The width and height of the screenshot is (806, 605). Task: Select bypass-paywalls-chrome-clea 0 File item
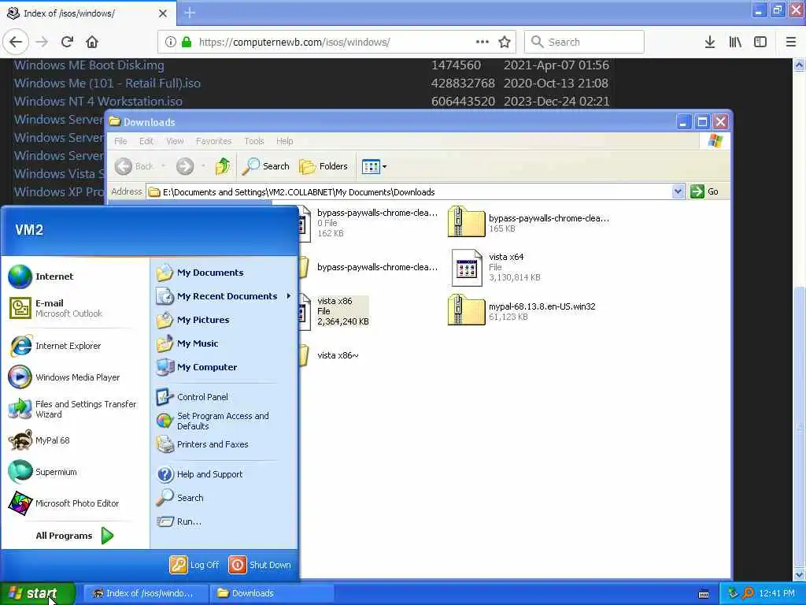click(x=369, y=223)
